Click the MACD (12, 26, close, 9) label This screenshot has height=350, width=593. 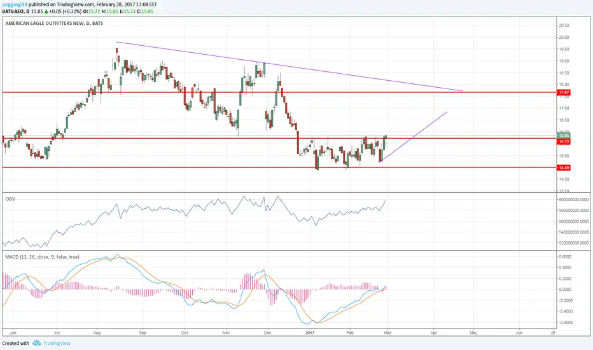(x=43, y=257)
